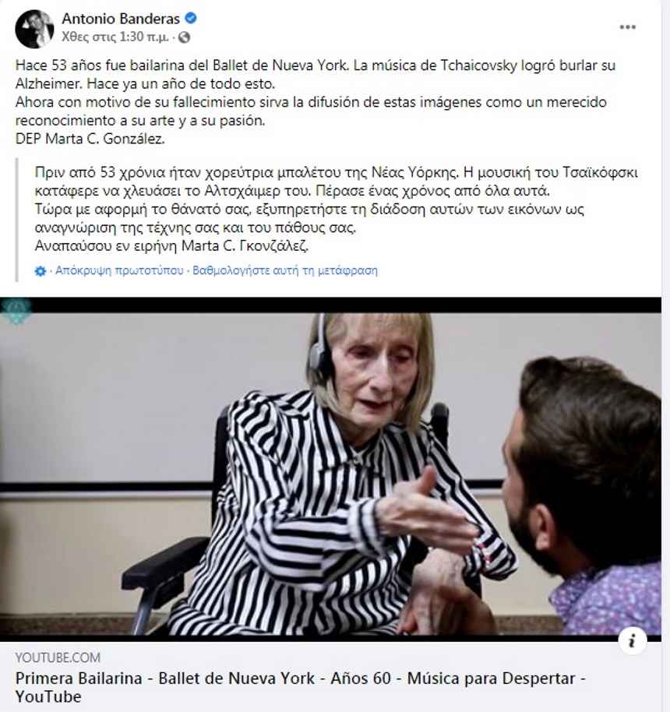
Task: Click the Greek translated text block
Action: pos(336,210)
